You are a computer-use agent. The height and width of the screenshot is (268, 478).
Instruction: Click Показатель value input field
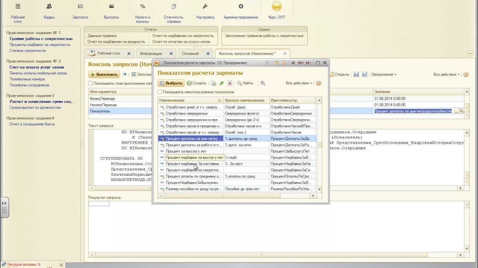point(413,111)
